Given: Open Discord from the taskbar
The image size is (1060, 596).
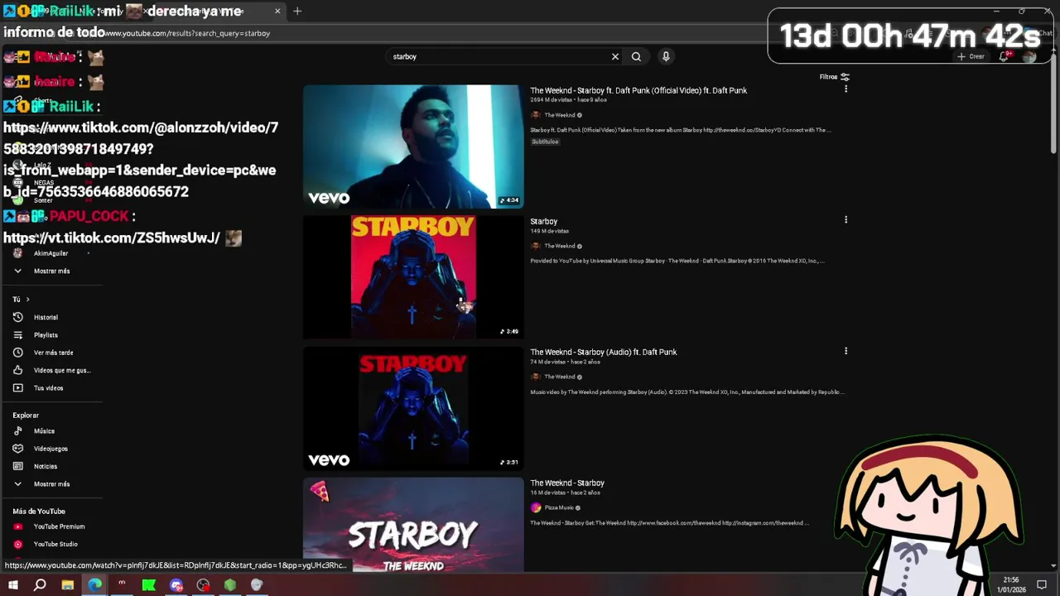Looking at the screenshot, I should pos(176,585).
